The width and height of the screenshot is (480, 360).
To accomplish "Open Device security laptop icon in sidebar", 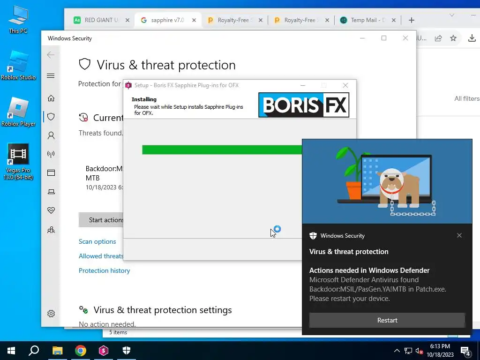I will coord(51,192).
